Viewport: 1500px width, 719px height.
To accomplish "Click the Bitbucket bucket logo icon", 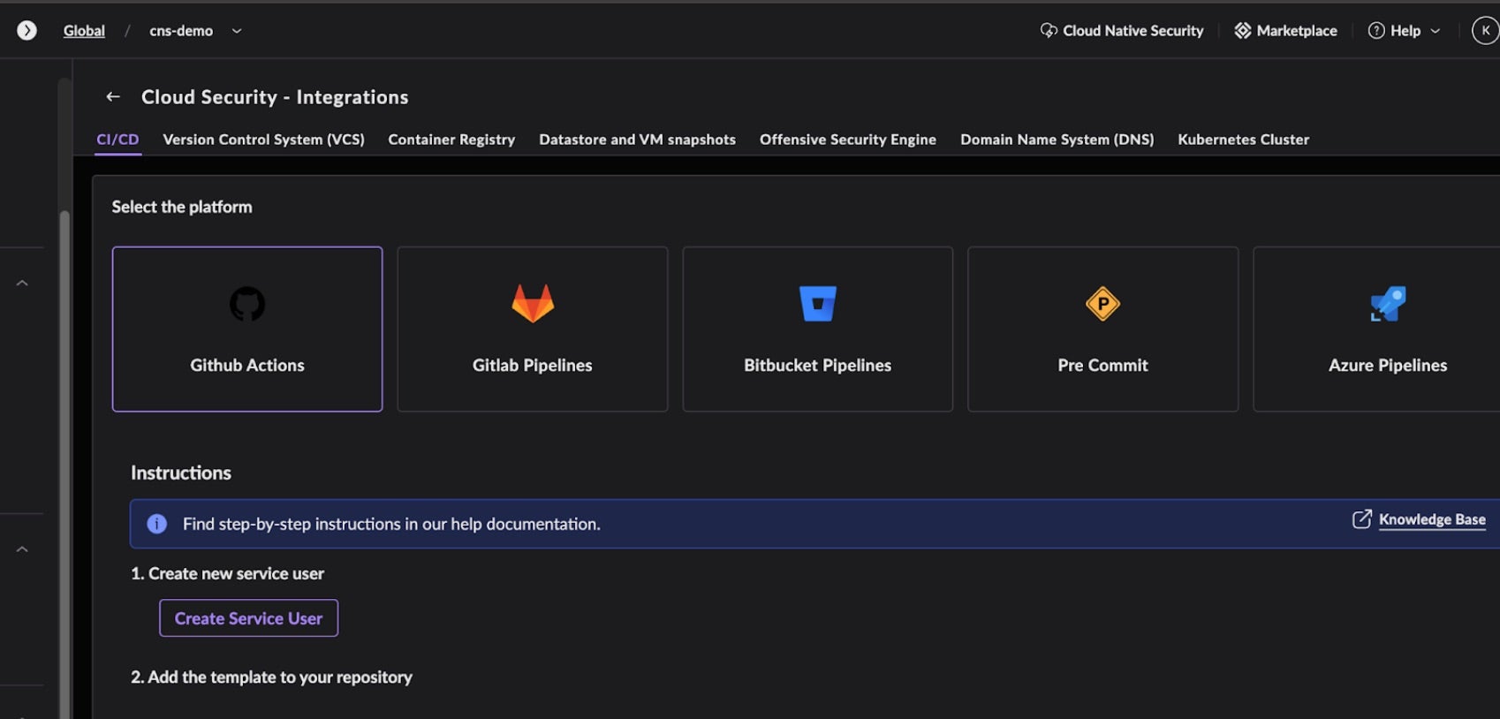I will pos(817,304).
